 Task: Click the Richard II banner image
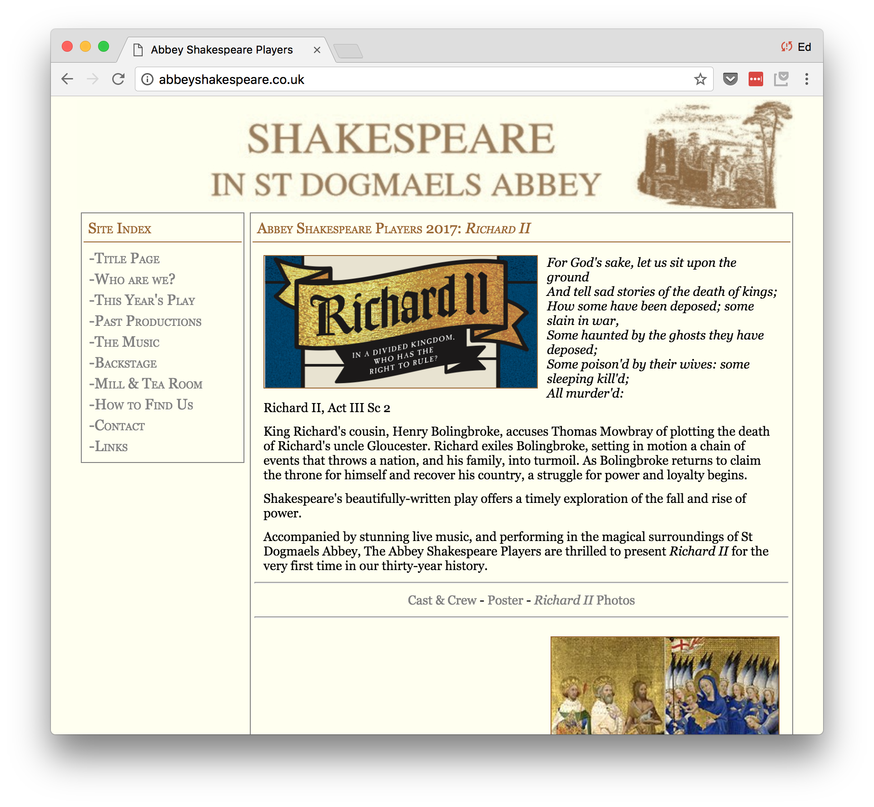[400, 322]
